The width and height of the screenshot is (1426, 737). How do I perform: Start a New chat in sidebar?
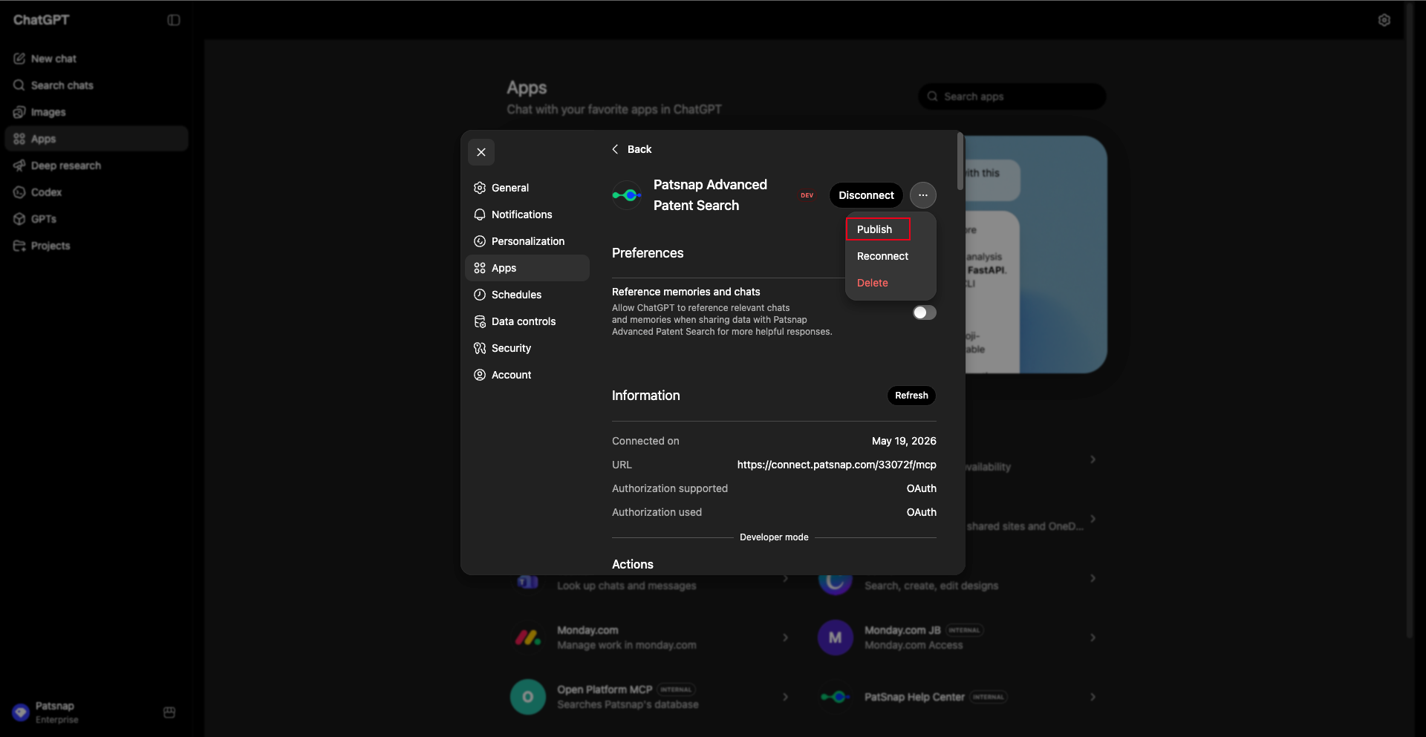(97, 59)
